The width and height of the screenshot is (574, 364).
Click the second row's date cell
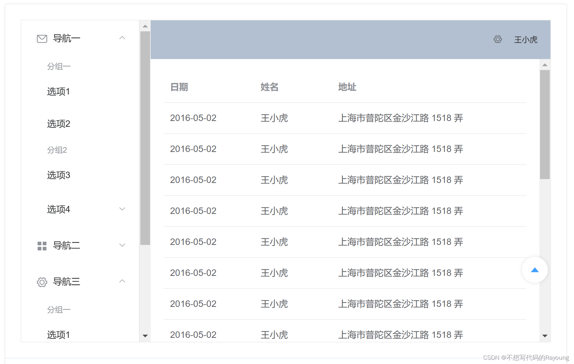pos(193,149)
